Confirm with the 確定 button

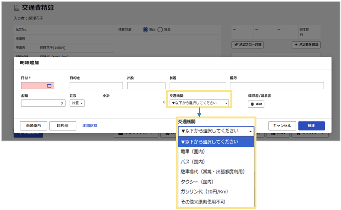311,126
